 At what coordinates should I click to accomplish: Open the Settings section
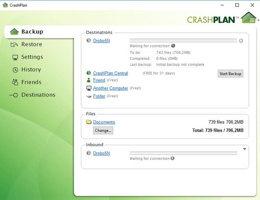pyautogui.click(x=32, y=57)
